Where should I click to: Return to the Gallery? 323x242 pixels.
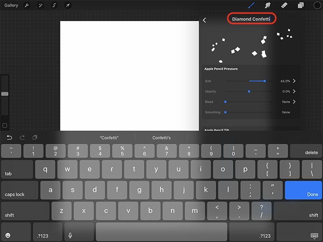tap(11, 5)
